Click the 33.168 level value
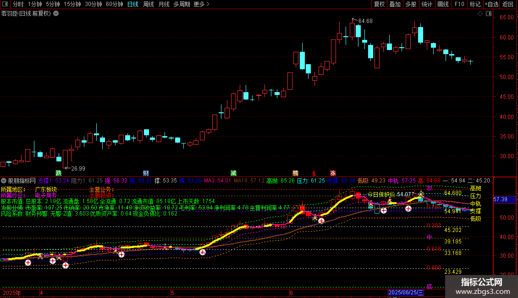Viewport: 518px width, 298px height. coord(452,253)
